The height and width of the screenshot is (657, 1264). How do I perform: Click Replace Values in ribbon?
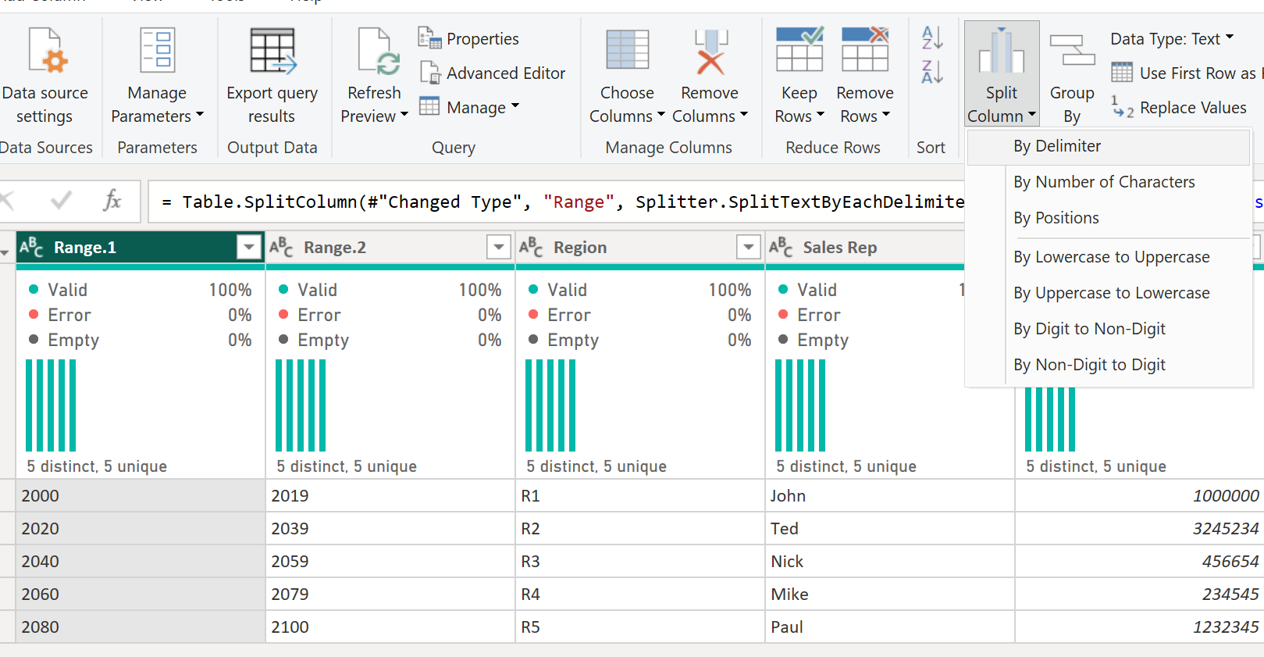1180,108
